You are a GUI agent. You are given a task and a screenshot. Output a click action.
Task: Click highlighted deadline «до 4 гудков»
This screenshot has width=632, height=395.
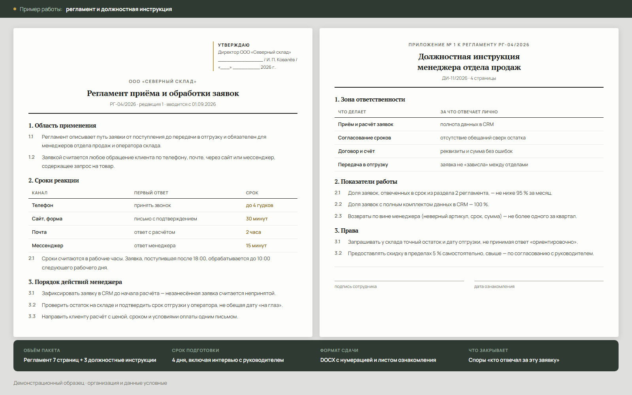(x=260, y=205)
